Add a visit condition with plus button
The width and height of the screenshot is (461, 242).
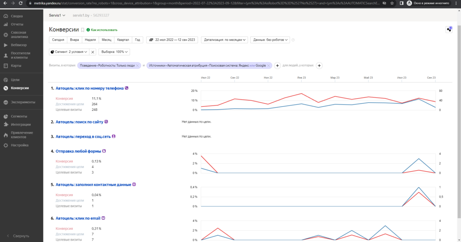pyautogui.click(x=277, y=66)
